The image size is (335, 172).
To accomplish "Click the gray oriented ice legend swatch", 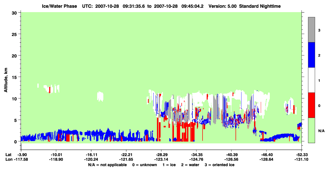I will (312, 30).
